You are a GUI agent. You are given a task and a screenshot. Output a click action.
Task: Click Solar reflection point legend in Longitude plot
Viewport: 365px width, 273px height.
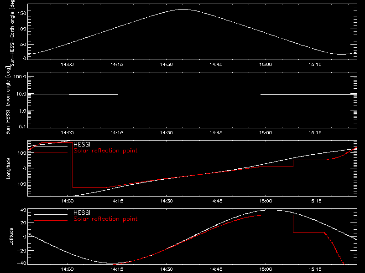[105, 151]
